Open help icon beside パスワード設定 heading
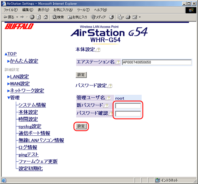 point(110,86)
